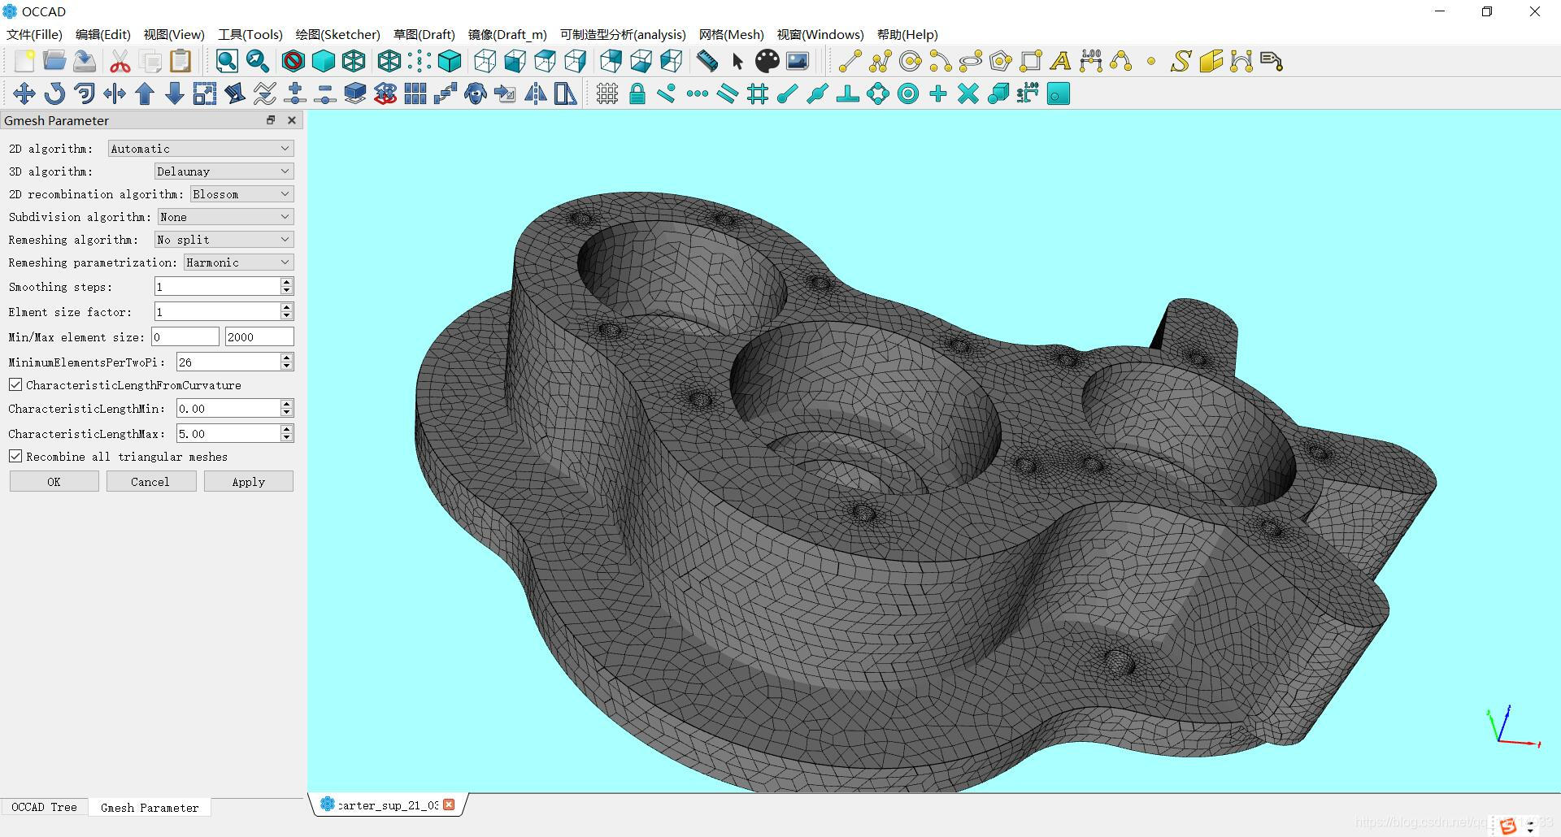Toggle CharacteristicLengthFromCurvature checkbox
Image resolution: width=1561 pixels, height=837 pixels.
coord(15,384)
